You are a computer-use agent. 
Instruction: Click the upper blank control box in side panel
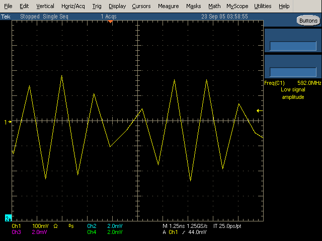pos(292,46)
